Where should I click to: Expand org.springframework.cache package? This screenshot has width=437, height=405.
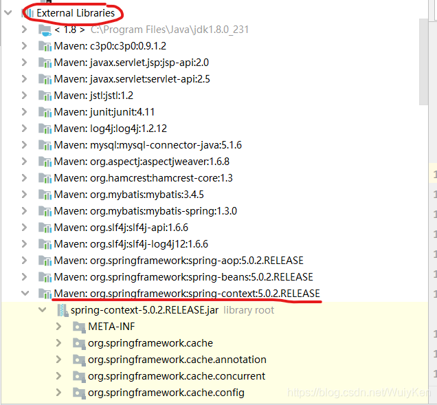click(58, 343)
